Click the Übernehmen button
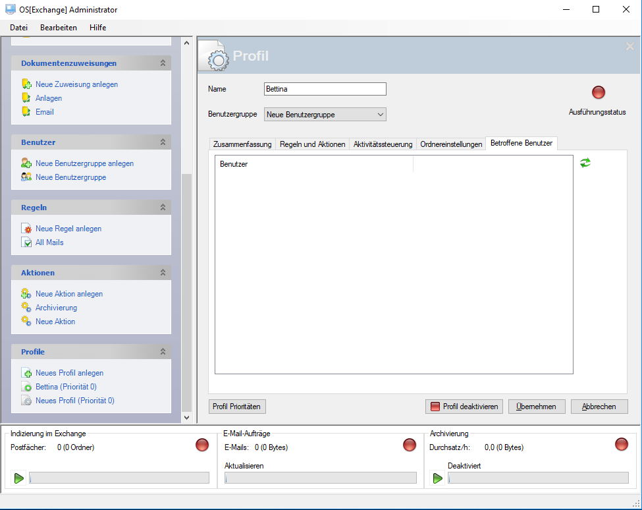 pos(536,407)
